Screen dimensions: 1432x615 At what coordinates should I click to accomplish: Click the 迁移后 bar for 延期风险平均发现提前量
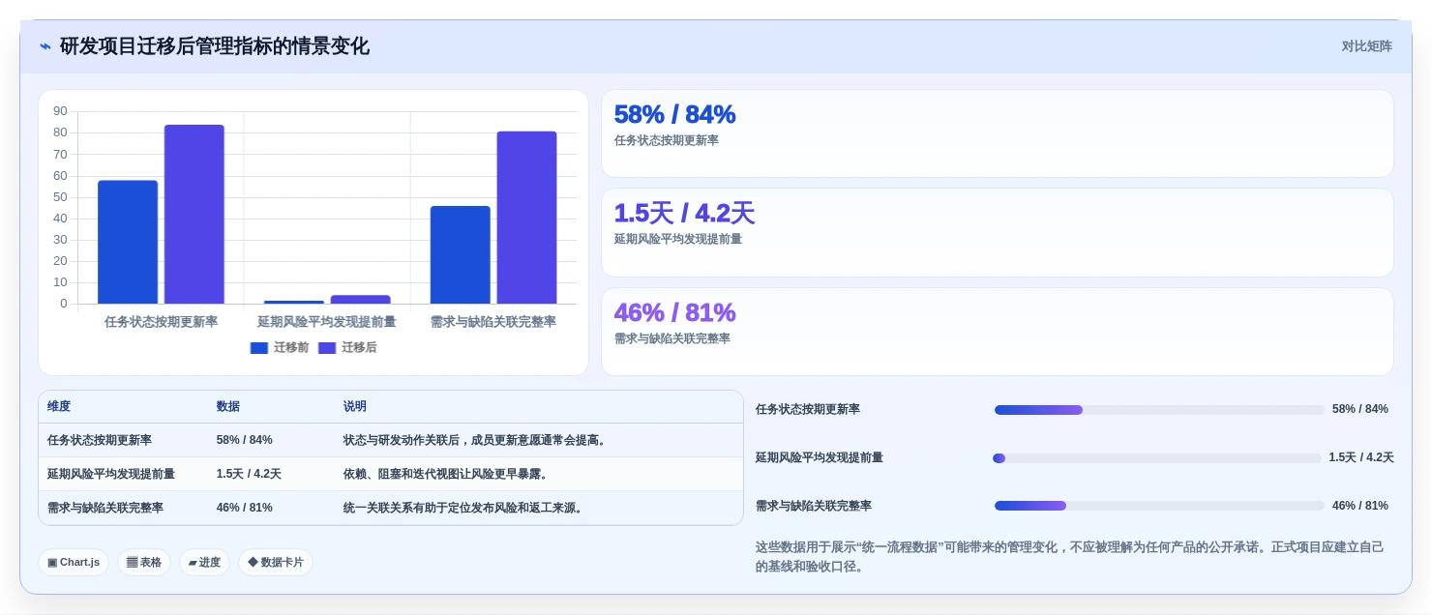pos(361,300)
